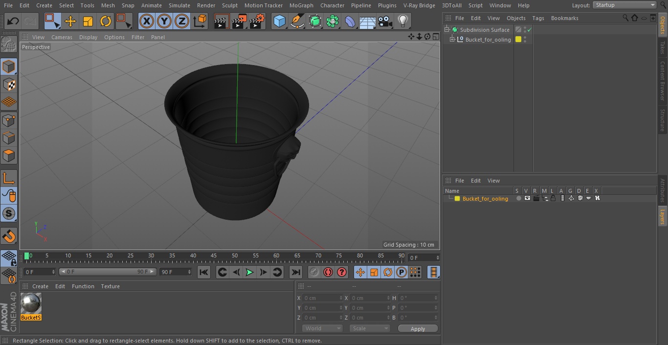The height and width of the screenshot is (345, 668).
Task: Open the MoGraph array objects icon
Action: click(x=333, y=22)
